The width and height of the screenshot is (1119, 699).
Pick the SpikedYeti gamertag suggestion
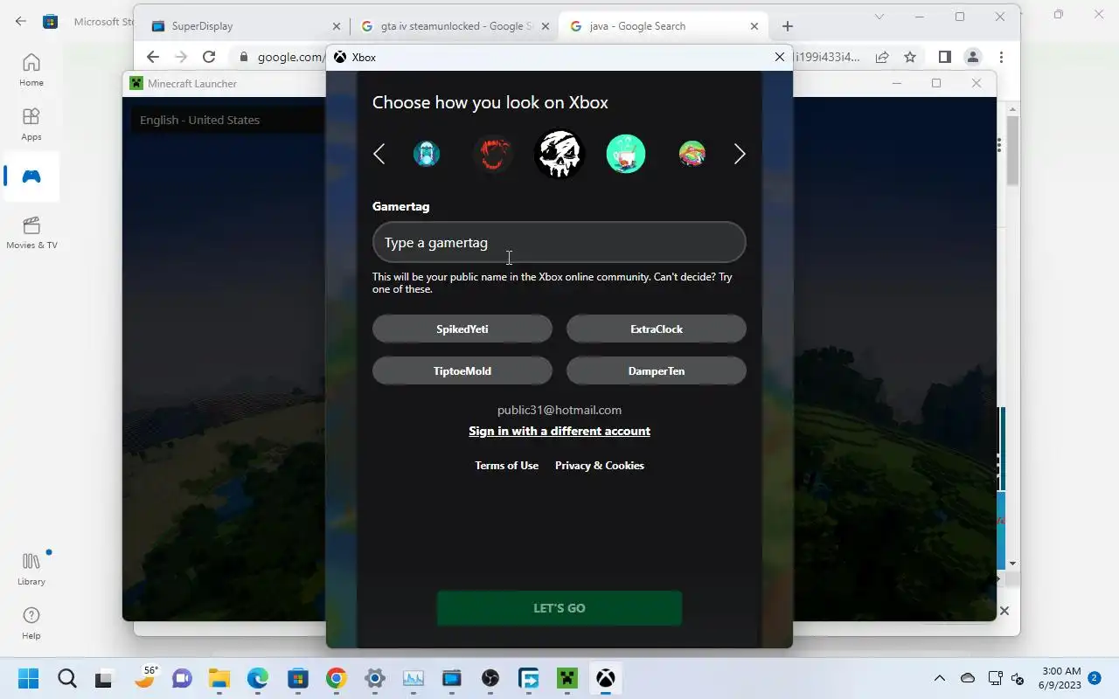click(462, 329)
